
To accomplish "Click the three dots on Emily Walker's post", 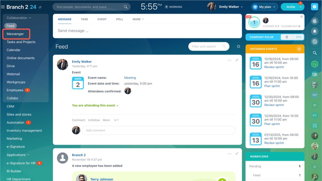I will point(229,60).
